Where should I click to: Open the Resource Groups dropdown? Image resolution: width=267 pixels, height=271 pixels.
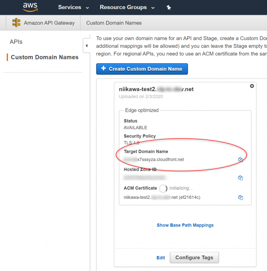click(x=127, y=7)
